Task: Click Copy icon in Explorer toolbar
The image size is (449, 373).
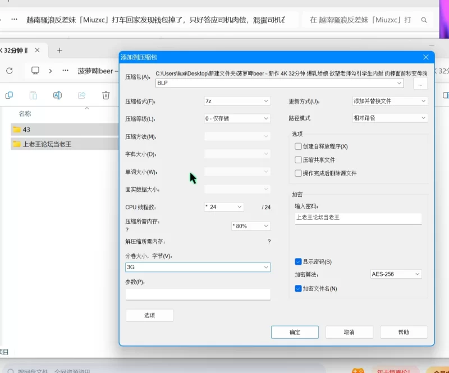Action: (x=9, y=95)
